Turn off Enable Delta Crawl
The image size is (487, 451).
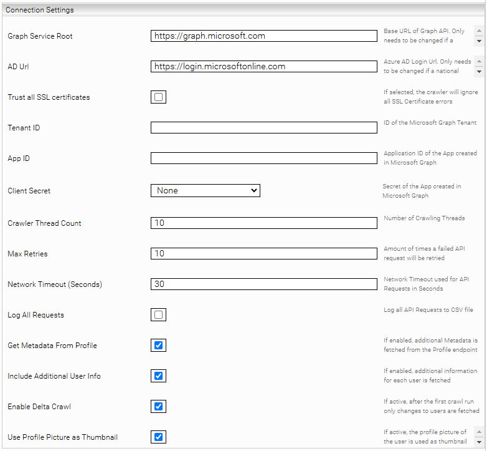coord(158,407)
